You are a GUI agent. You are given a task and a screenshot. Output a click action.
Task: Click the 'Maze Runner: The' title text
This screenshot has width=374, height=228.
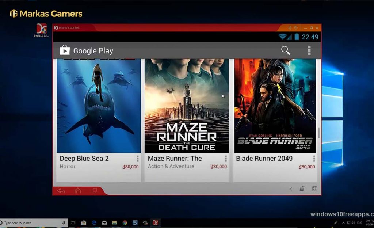click(x=175, y=159)
